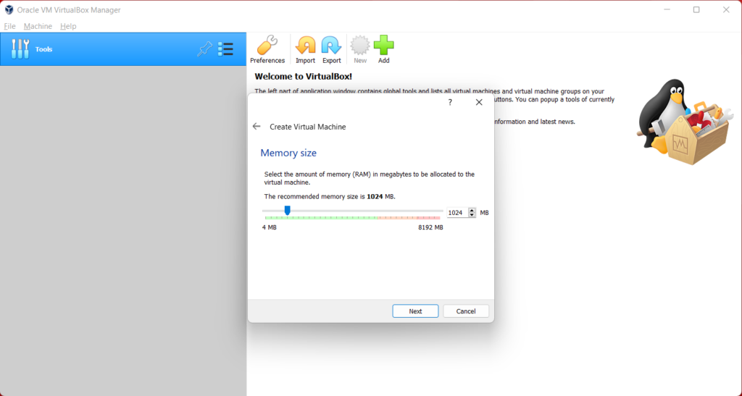Open the Help menu
The width and height of the screenshot is (742, 396).
coord(68,26)
